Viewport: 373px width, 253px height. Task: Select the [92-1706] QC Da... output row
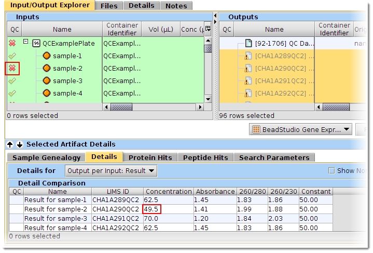click(x=293, y=43)
